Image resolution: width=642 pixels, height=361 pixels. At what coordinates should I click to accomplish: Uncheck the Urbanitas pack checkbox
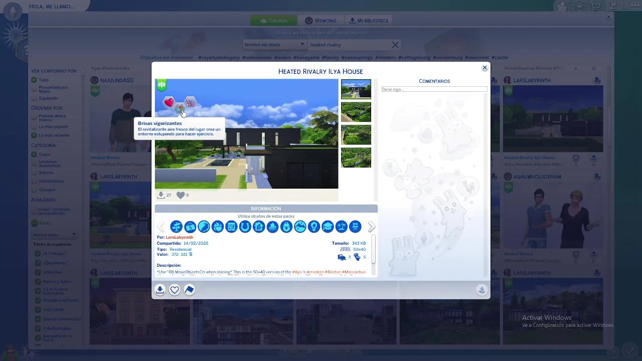click(38, 272)
